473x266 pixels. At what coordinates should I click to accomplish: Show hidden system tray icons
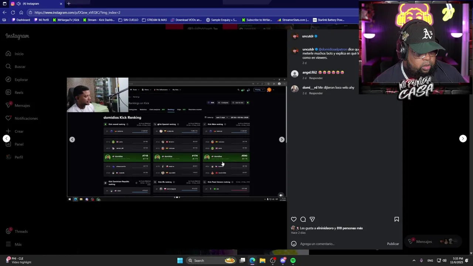coord(414,260)
